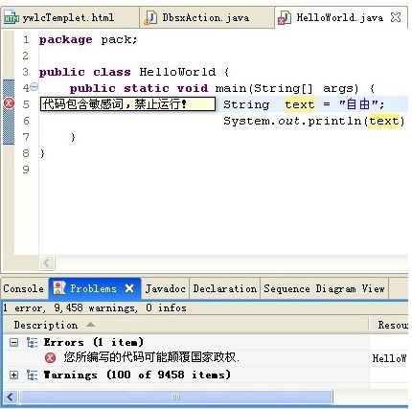412x409 pixels.
Task: Click the red error icon in Problems list
Action: (x=50, y=358)
